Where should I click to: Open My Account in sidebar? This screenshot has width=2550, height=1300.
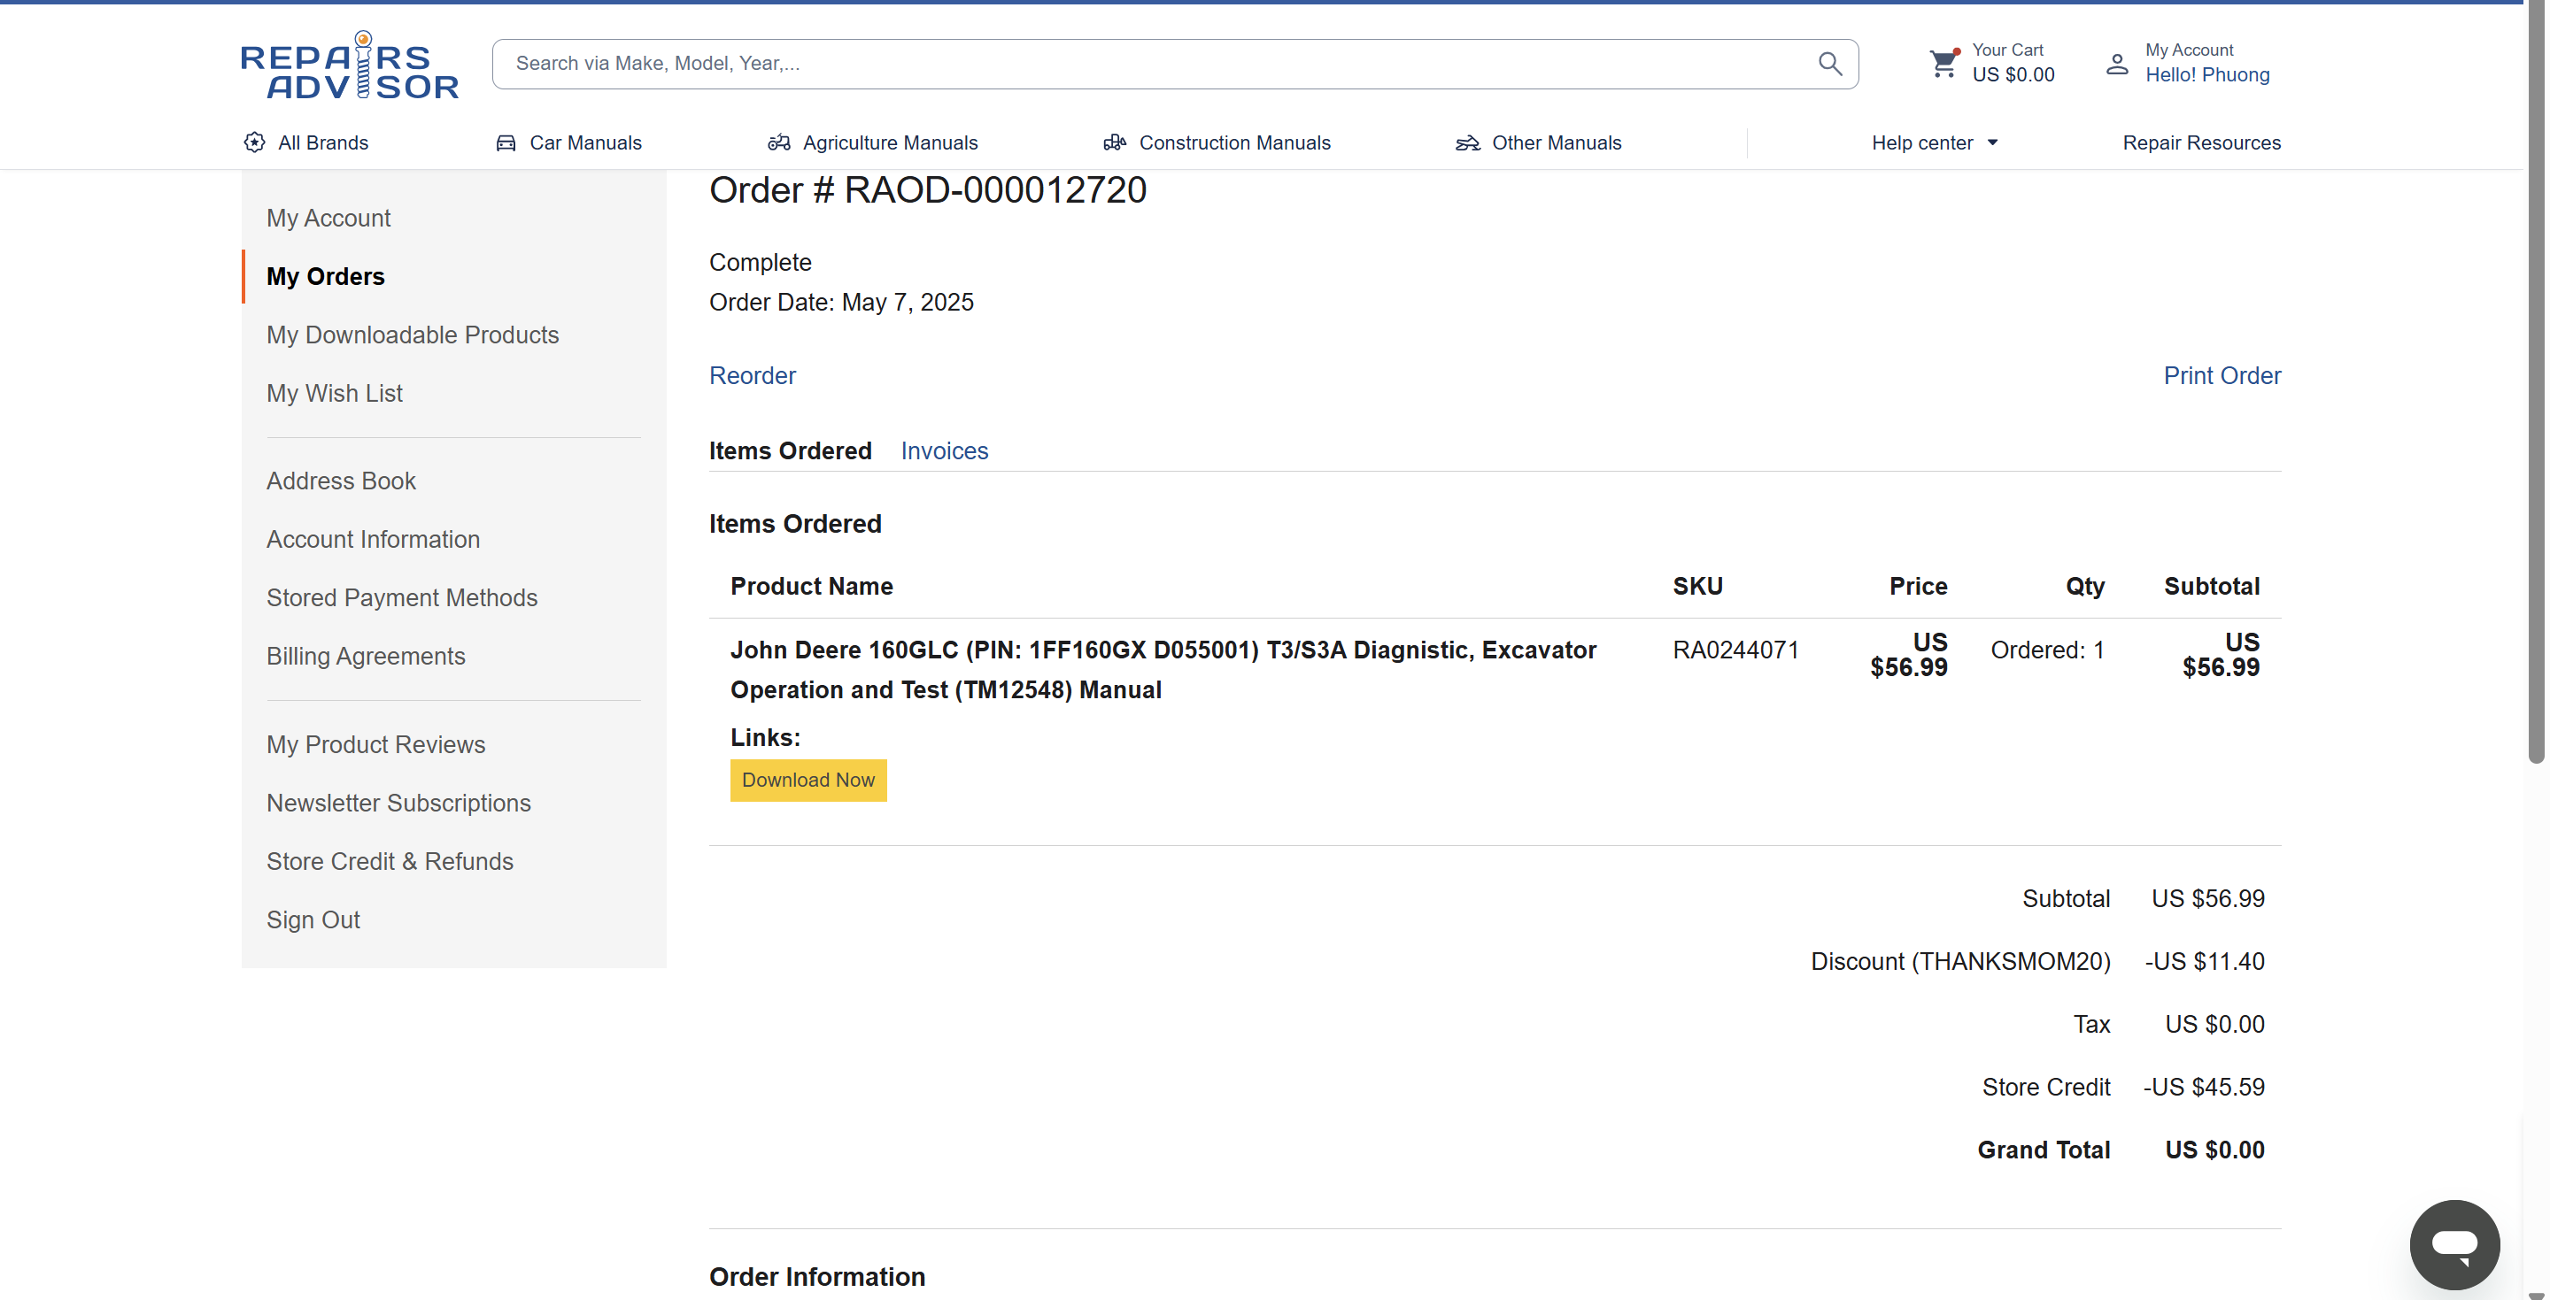click(x=328, y=218)
